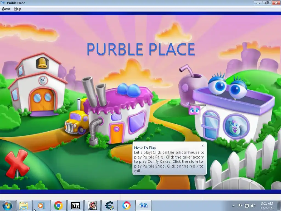The width and height of the screenshot is (281, 211).
Task: Show hidden system tray icons
Action: tap(233, 206)
